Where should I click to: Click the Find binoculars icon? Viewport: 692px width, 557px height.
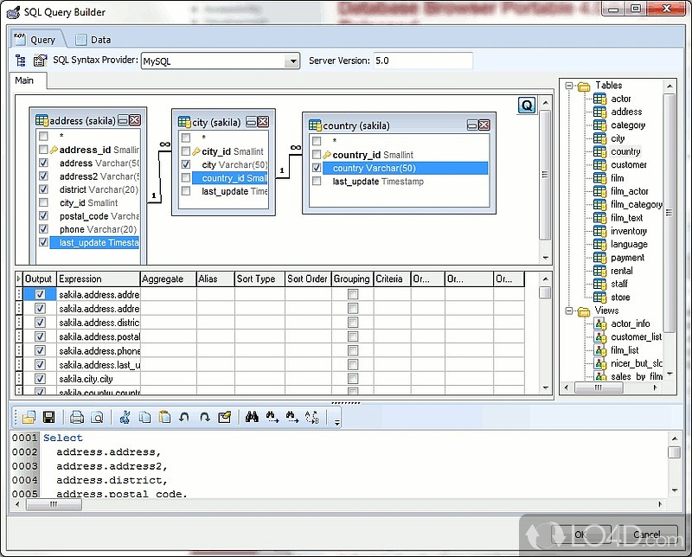(x=252, y=417)
